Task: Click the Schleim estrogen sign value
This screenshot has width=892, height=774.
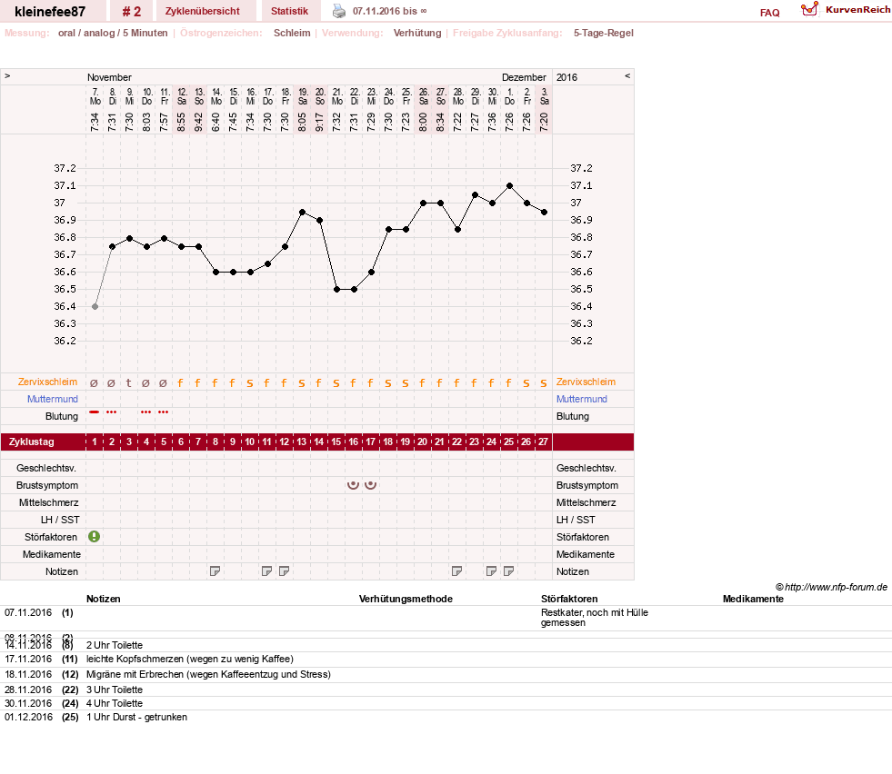Action: 292,33
